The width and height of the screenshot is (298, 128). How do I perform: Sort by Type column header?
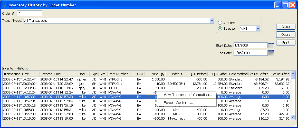click(94, 74)
